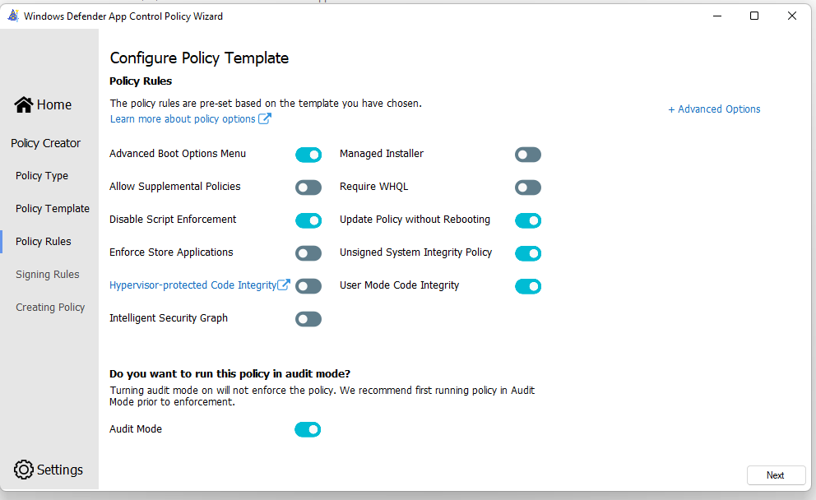Turn on Require WHQL switch
816x500 pixels.
click(528, 187)
